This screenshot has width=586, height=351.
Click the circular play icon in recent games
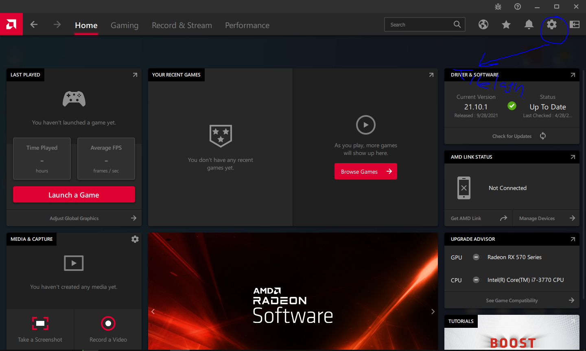(366, 125)
